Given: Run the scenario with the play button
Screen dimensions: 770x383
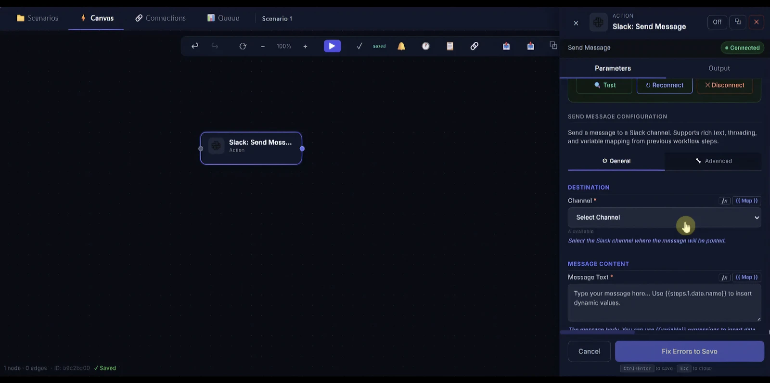Looking at the screenshot, I should coord(332,46).
